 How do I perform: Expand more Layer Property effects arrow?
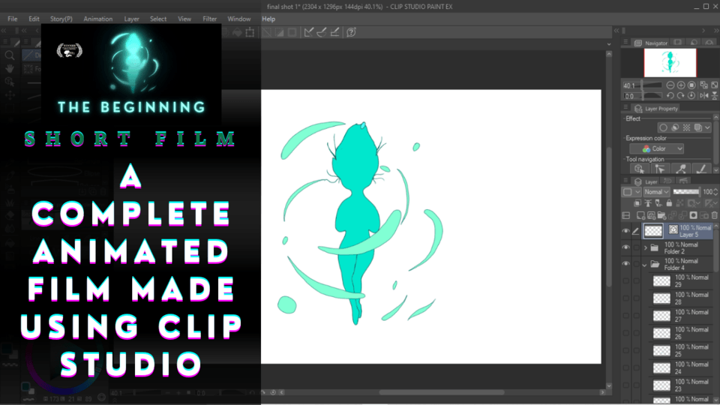[707, 127]
